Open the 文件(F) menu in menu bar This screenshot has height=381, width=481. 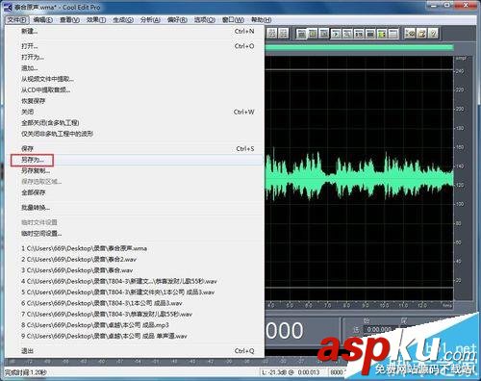17,20
